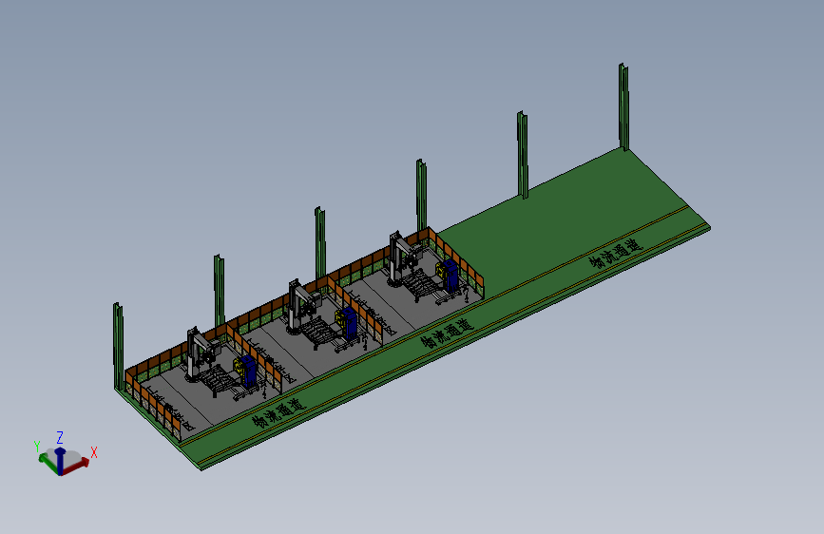Screen dimensions: 824x534
Task: Pick the gray robot column in middle cell
Action: 294,307
